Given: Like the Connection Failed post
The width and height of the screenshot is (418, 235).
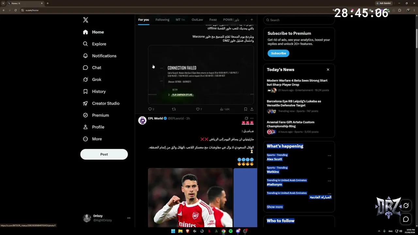Looking at the screenshot, I should click(x=199, y=109).
